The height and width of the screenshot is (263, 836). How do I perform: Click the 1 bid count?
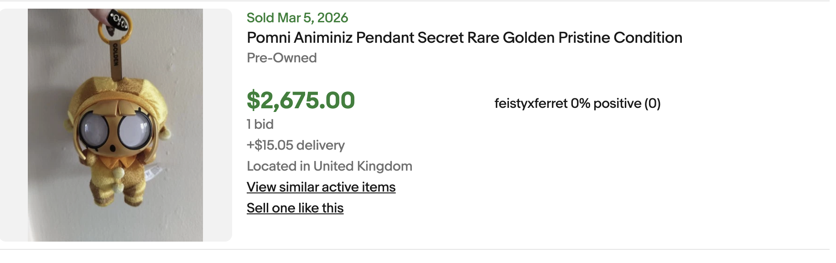tap(260, 124)
